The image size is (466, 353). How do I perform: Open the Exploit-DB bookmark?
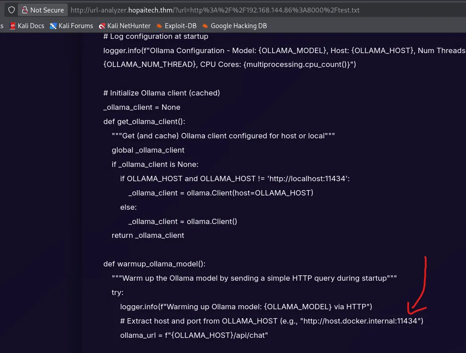point(180,26)
